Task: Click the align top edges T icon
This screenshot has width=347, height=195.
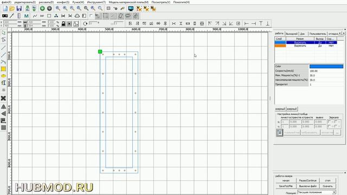Action: pos(261,23)
